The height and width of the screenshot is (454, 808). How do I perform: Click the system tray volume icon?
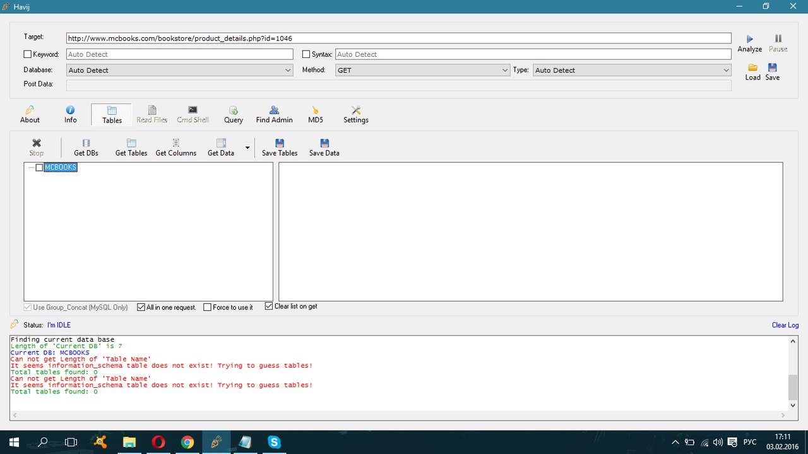[x=718, y=443]
